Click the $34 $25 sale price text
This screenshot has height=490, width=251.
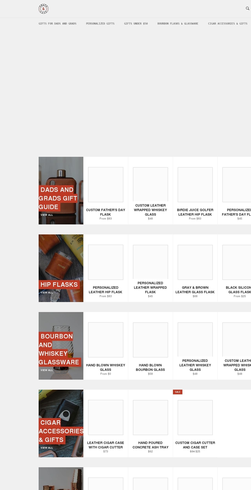(195, 451)
